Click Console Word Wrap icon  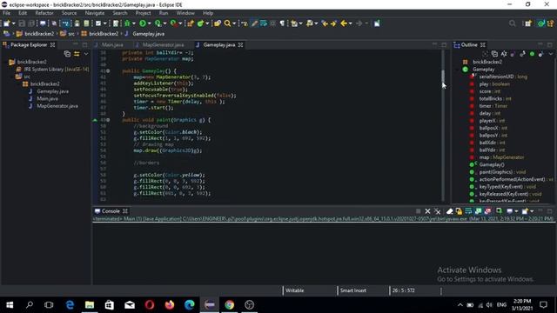point(468,211)
